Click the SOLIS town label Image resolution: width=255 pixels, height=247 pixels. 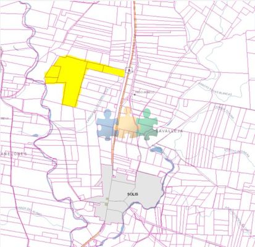coord(132,194)
